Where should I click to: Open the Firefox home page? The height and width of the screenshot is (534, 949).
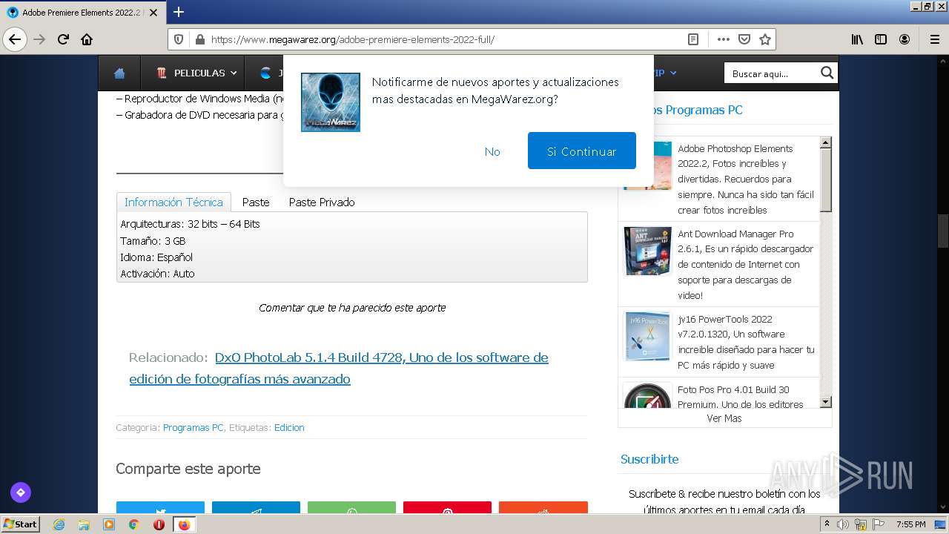(87, 39)
